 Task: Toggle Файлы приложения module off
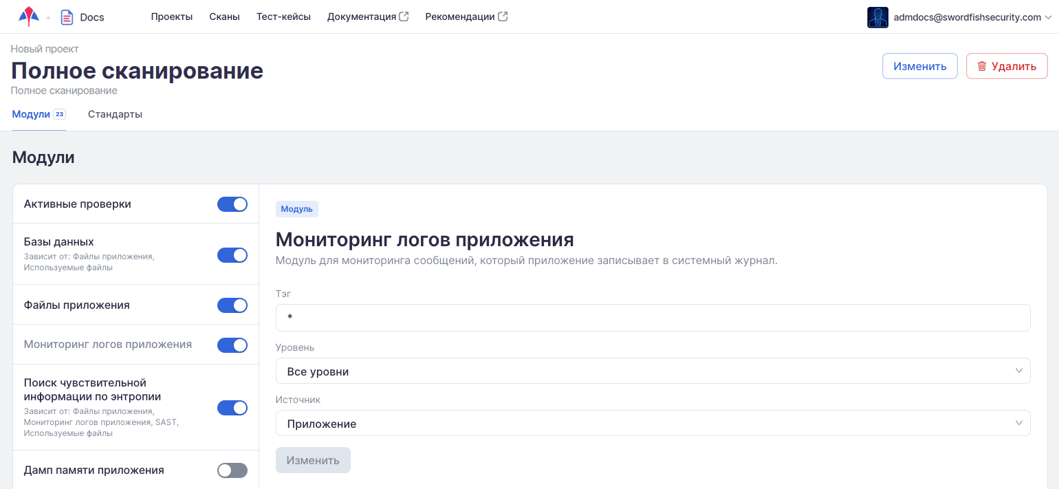pyautogui.click(x=232, y=305)
